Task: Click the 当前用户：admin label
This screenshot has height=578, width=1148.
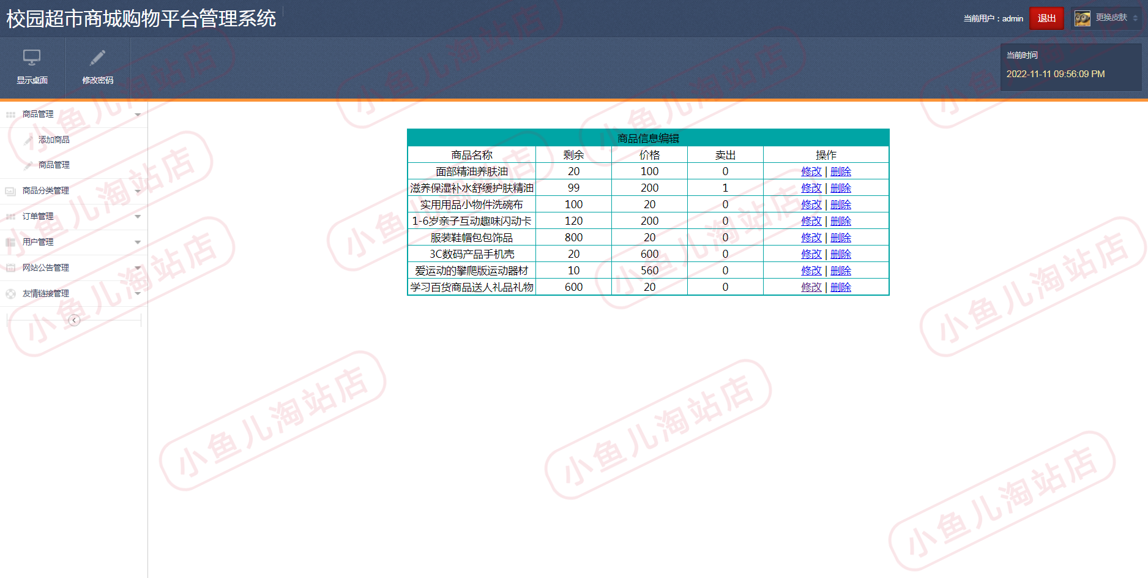Action: (993, 18)
